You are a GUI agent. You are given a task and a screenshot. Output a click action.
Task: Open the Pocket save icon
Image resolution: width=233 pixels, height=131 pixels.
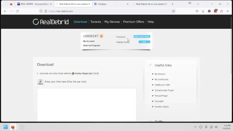point(197,11)
